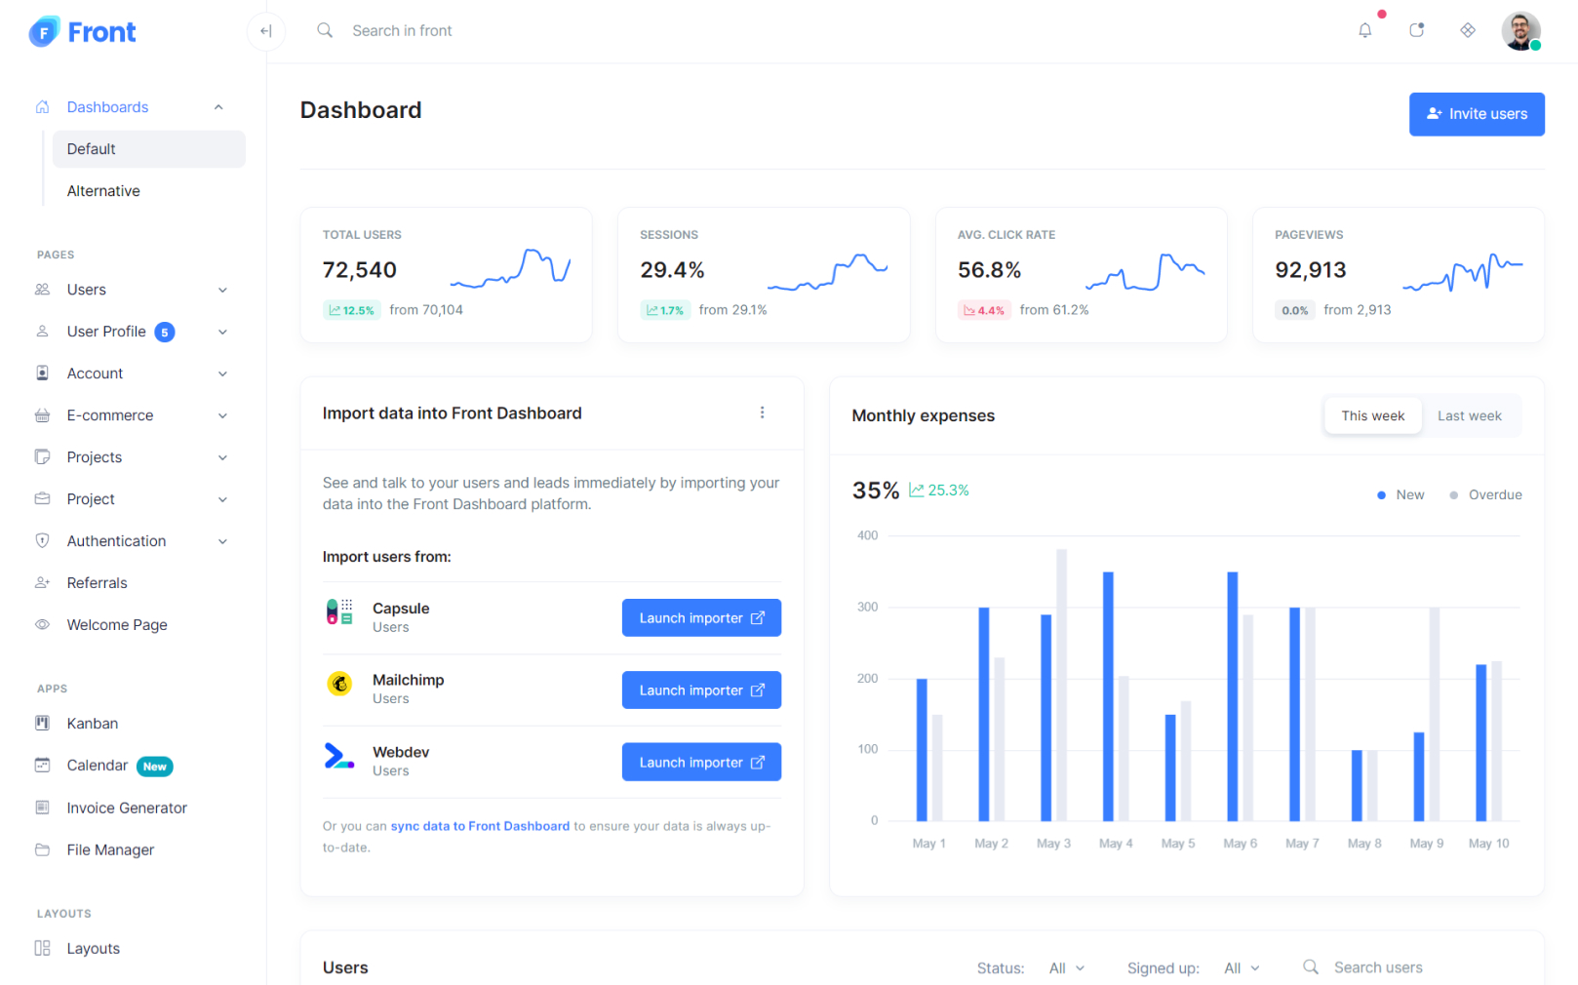Launch importer for Mailchimp

pyautogui.click(x=701, y=690)
